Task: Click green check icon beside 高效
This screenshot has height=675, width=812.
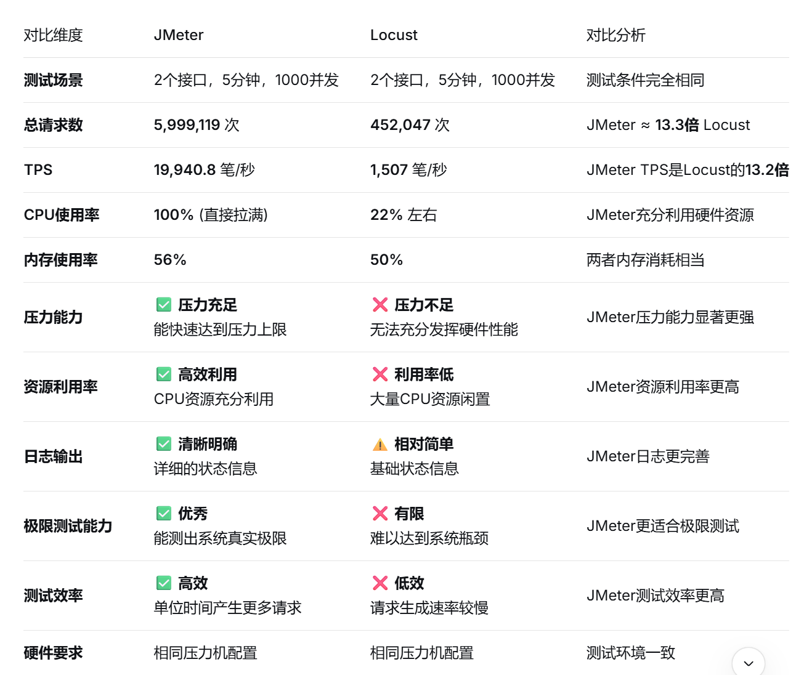Action: click(164, 583)
